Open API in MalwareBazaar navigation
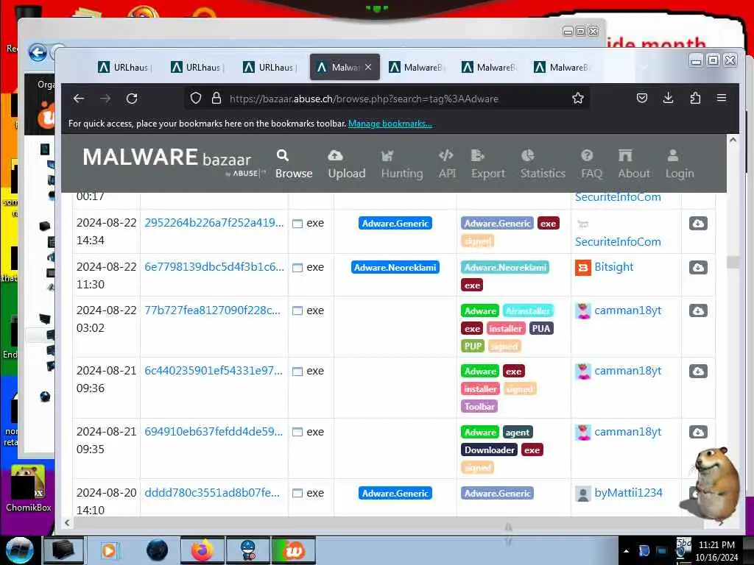This screenshot has width=754, height=565. tap(447, 164)
